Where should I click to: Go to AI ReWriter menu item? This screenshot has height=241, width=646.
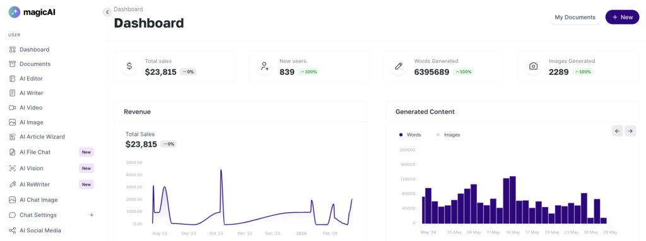35,184
